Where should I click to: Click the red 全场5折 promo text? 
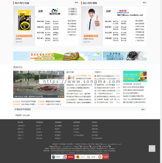(123, 11)
